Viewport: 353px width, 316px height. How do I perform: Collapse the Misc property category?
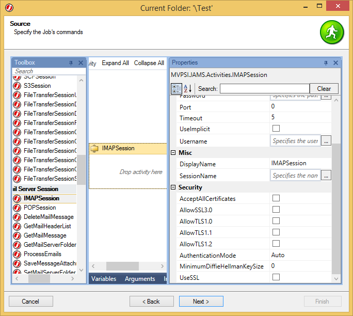click(x=173, y=153)
